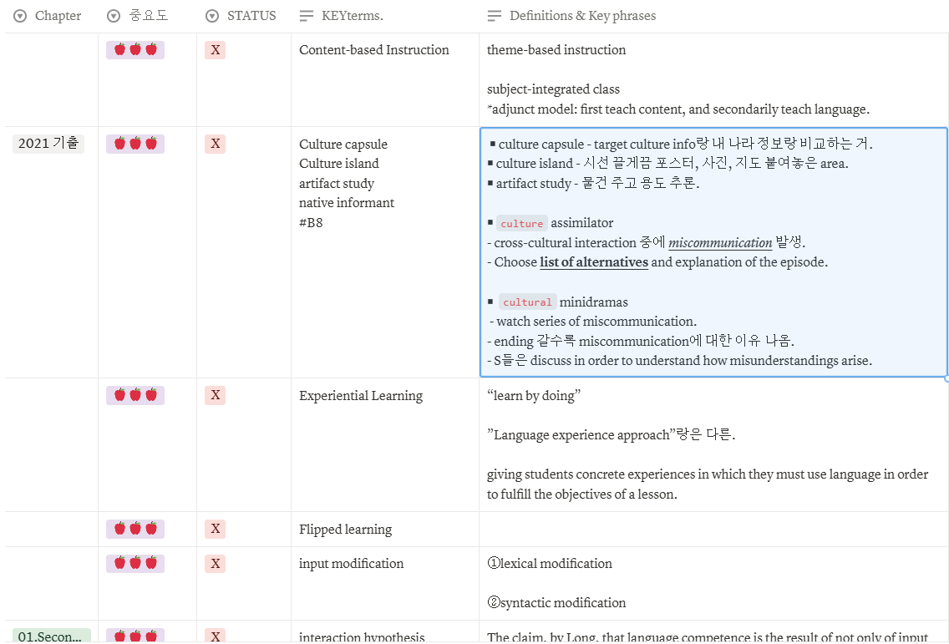Select the Content-based Instruction key term cell
This screenshot has height=644, width=949.
(385, 80)
